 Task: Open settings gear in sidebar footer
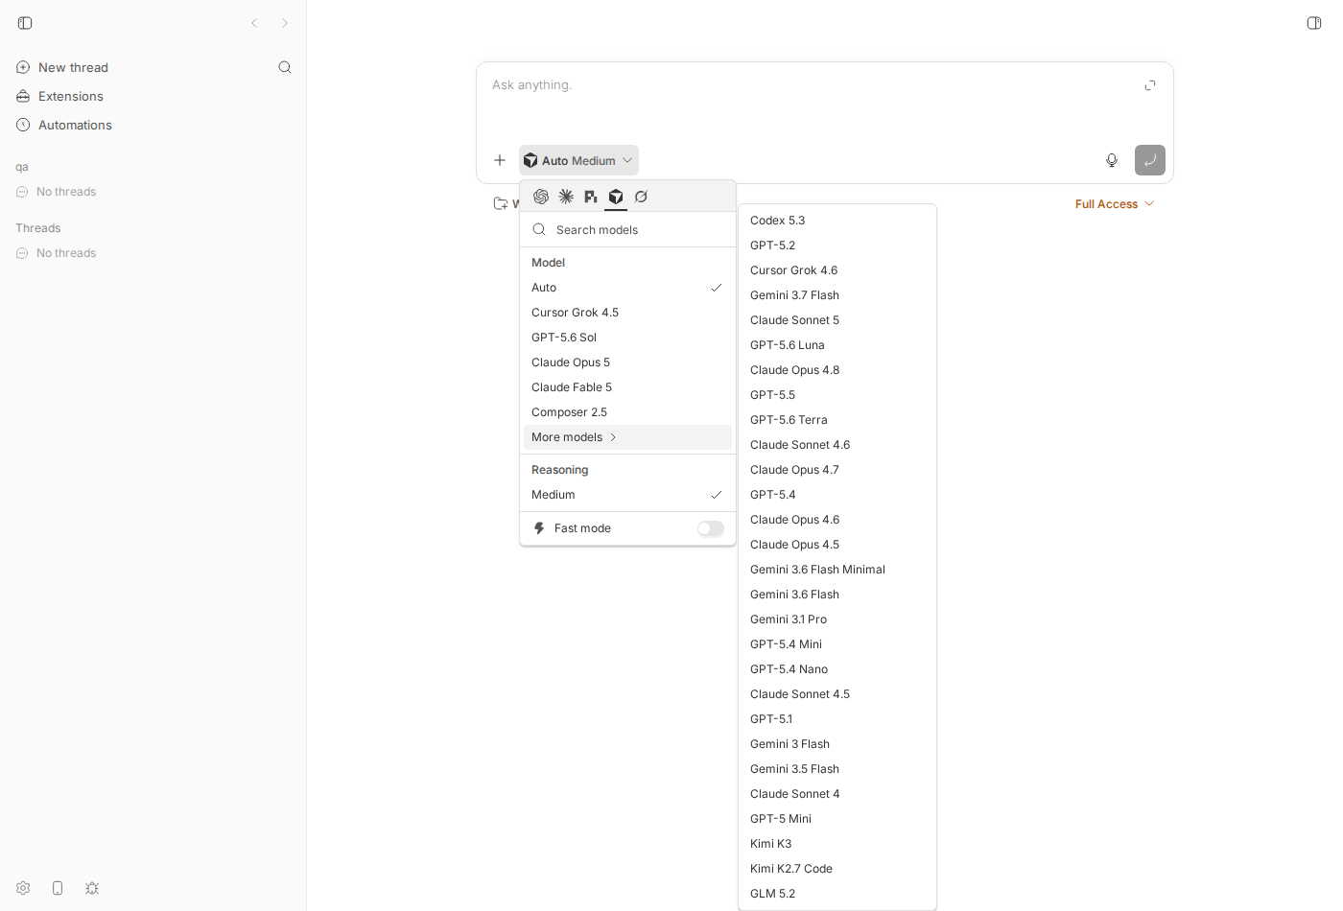point(23,888)
